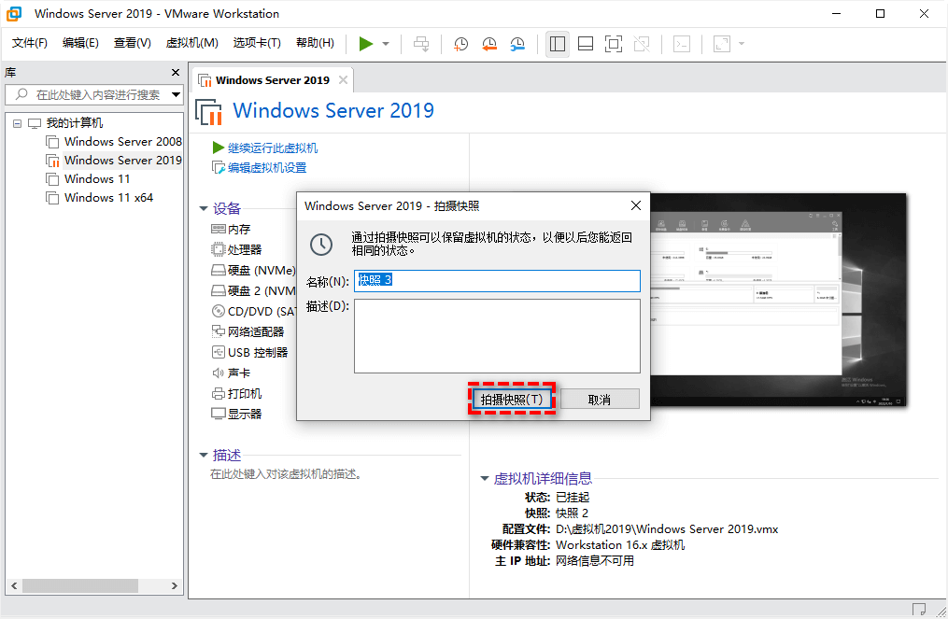Viewport: 948px width, 619px height.
Task: Close the 库 library panel
Action: pyautogui.click(x=176, y=73)
